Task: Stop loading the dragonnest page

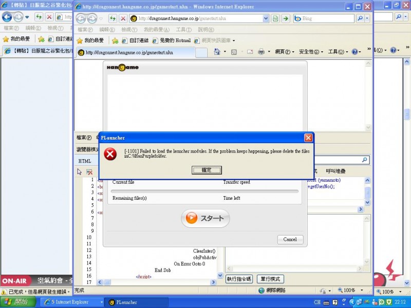Action: pos(123,18)
